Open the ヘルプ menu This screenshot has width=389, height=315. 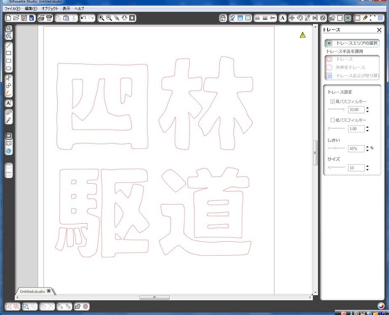(x=80, y=8)
